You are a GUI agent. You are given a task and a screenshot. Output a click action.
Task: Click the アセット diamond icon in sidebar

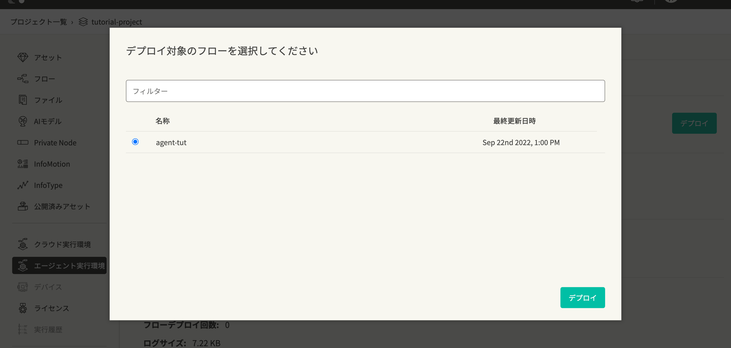click(23, 57)
